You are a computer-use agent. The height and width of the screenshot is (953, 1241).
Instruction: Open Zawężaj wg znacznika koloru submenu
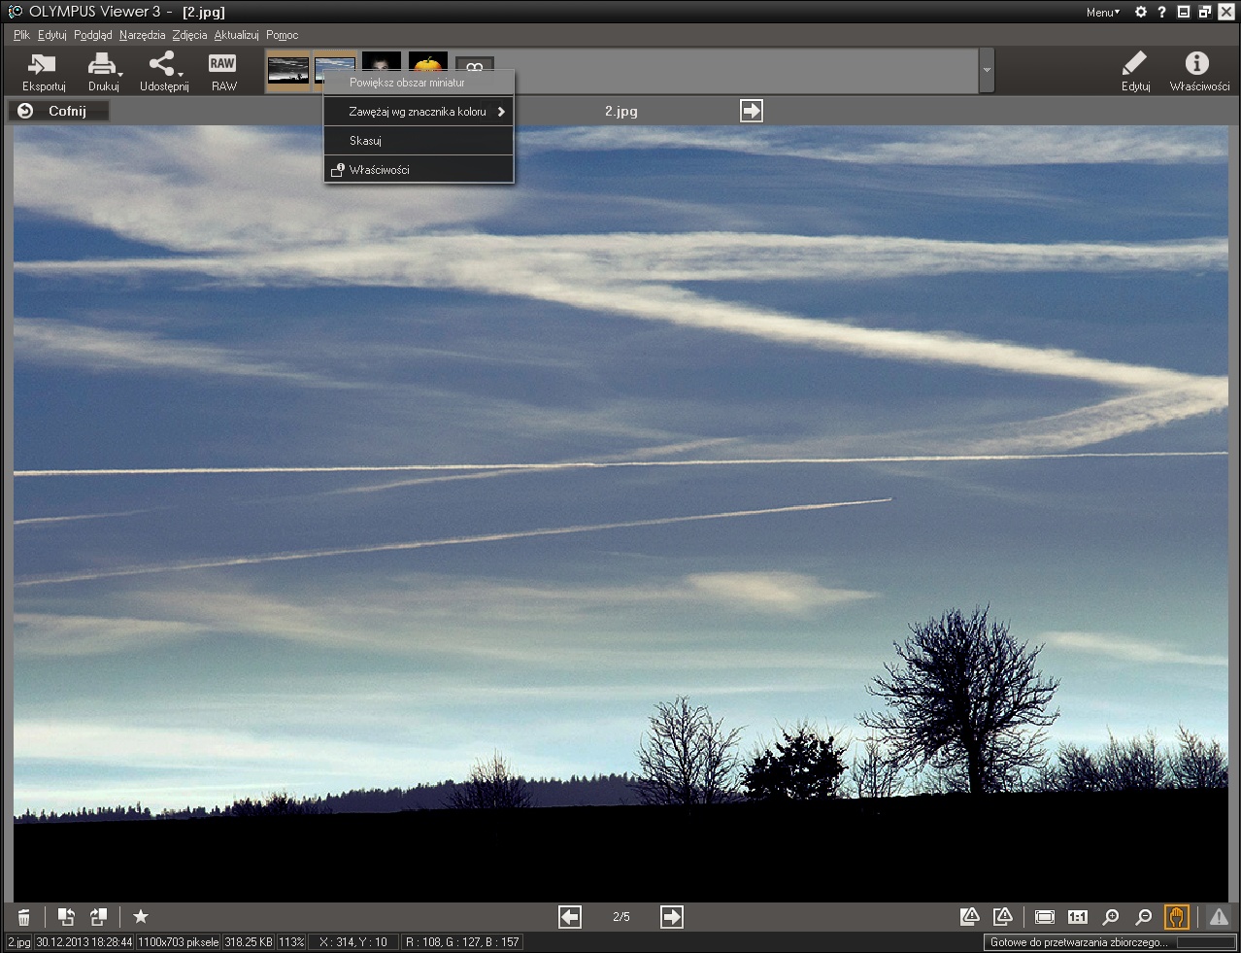[x=419, y=112]
